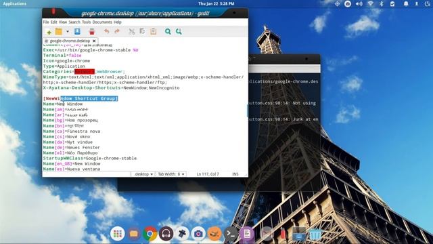Click the Nueva ventana line

point(72,169)
